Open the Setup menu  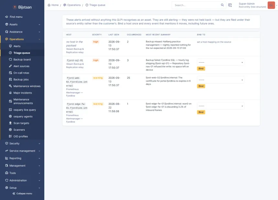(22, 188)
